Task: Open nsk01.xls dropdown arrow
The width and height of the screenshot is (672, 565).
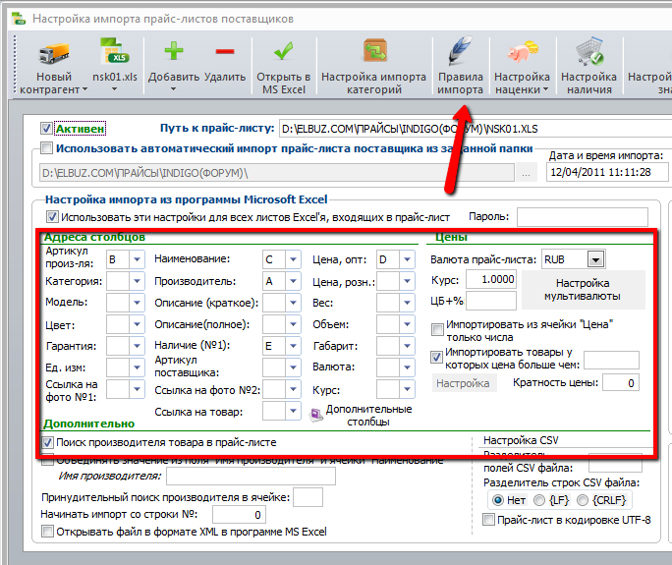Action: click(x=114, y=89)
